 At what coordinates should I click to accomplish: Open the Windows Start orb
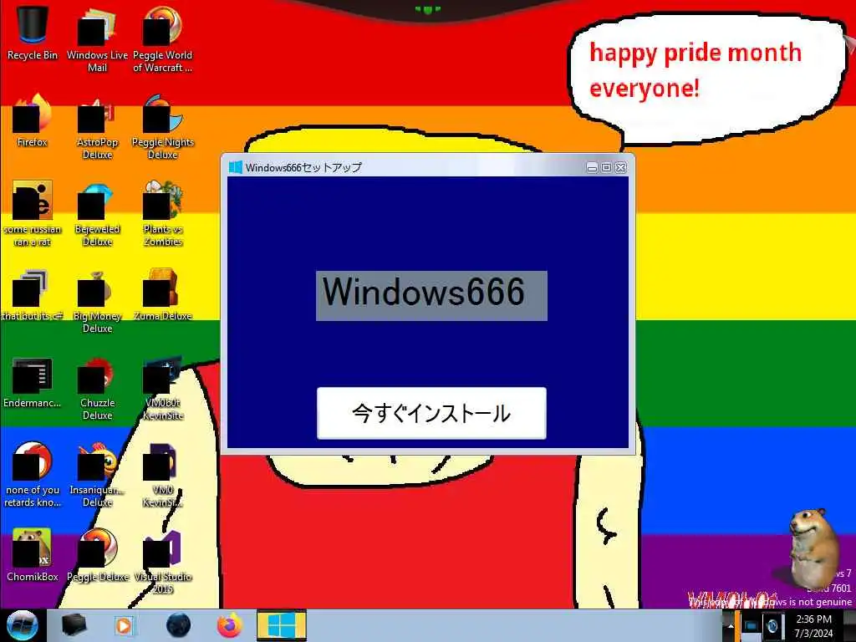click(22, 625)
